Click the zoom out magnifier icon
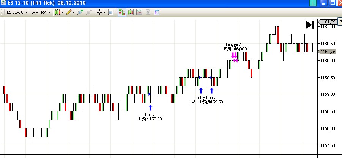 (88, 12)
